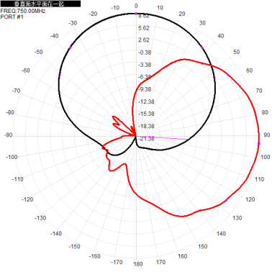272x272 pixels.
Task: Click the 0 degree label at top
Action: click(x=136, y=6)
